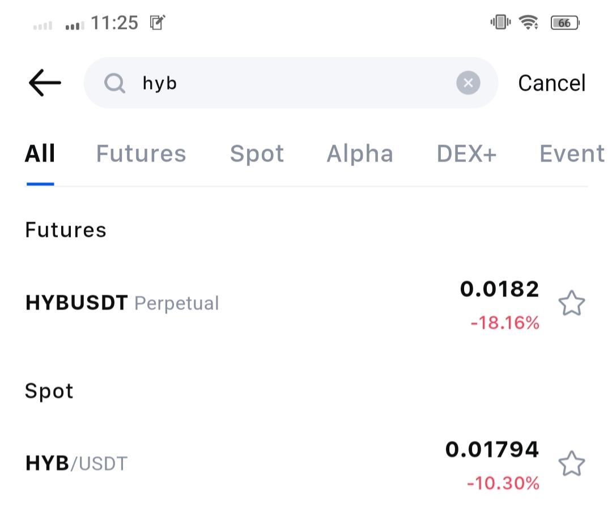The image size is (612, 528).
Task: Open the Alpha tab
Action: (359, 154)
